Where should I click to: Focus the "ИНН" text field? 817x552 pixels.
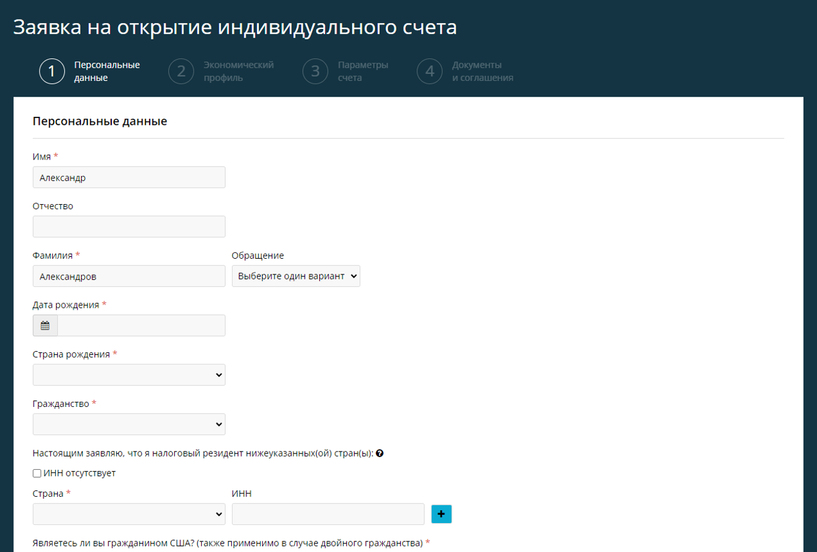328,514
